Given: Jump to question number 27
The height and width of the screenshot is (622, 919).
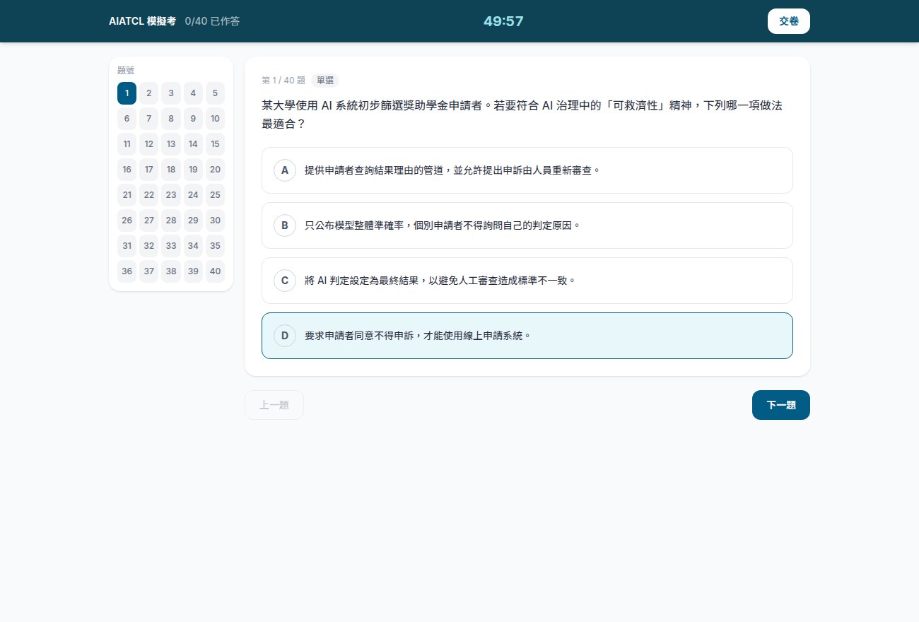Looking at the screenshot, I should pos(149,221).
